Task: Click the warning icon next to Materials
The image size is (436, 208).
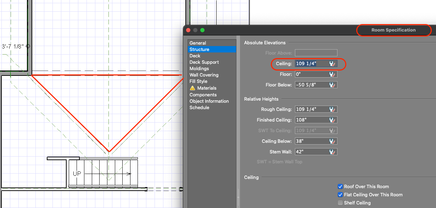Action: 192,88
